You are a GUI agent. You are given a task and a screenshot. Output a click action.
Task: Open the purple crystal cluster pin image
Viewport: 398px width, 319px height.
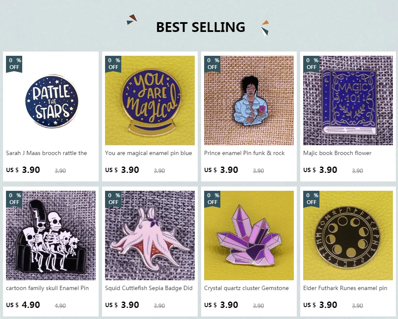pos(249,236)
